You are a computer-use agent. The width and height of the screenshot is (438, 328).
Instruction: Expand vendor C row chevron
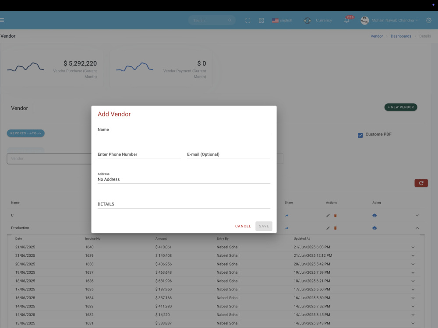click(x=417, y=215)
